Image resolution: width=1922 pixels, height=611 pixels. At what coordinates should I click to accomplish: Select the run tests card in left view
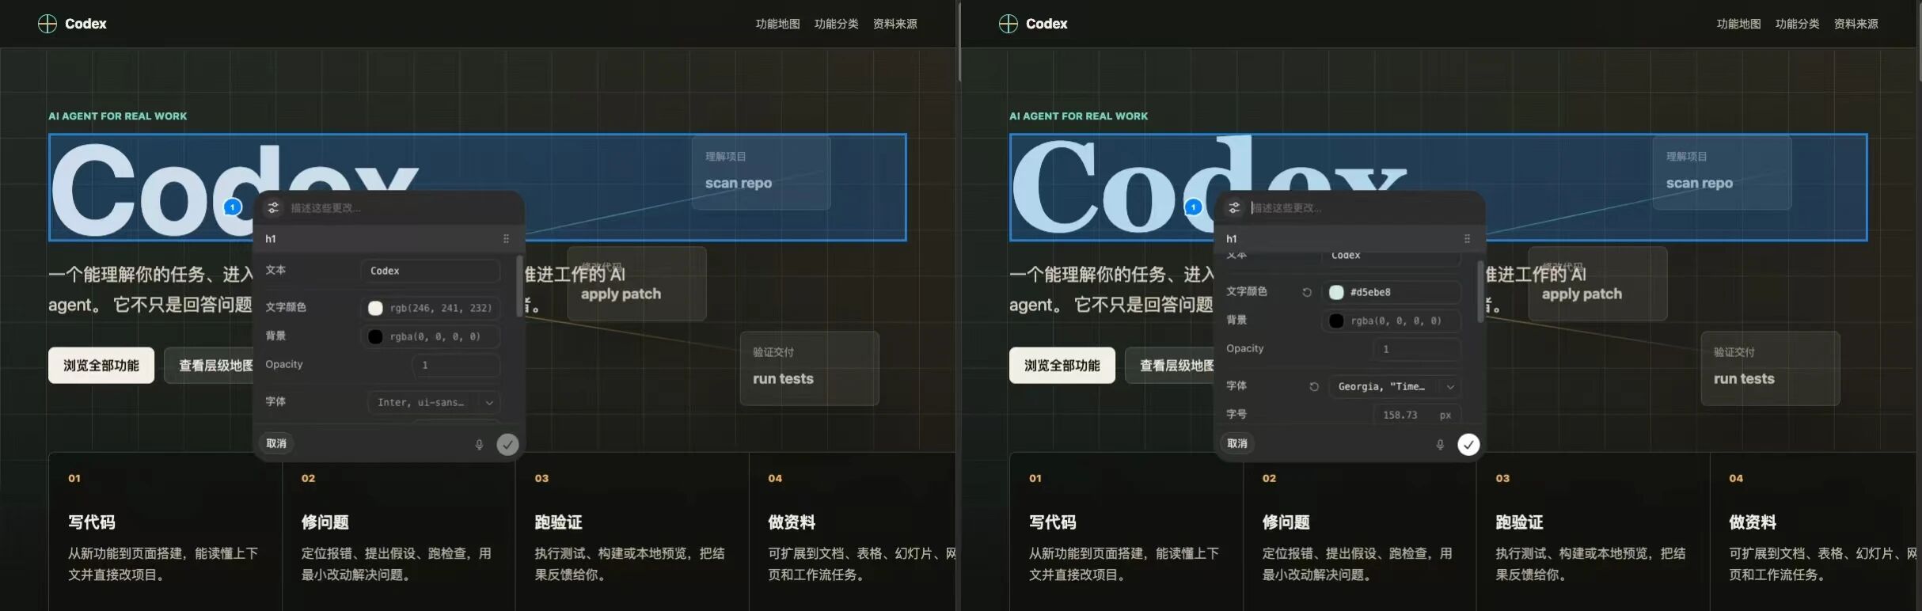point(809,368)
